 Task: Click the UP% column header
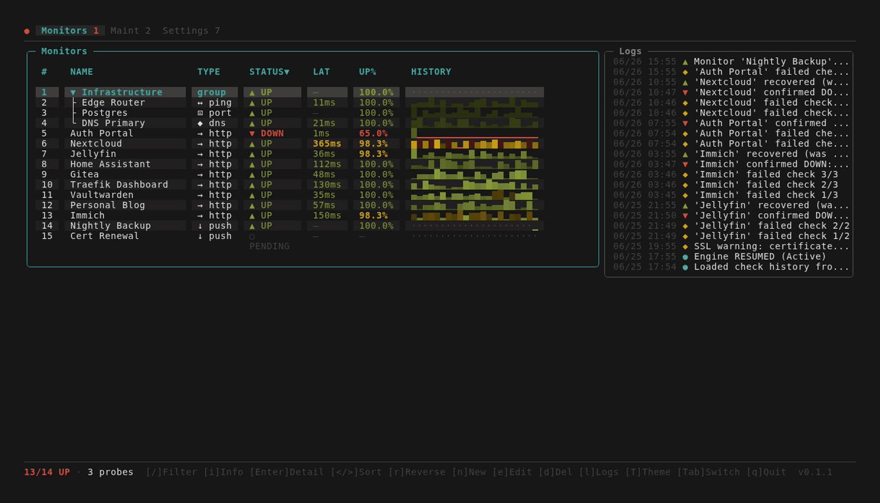click(x=368, y=72)
